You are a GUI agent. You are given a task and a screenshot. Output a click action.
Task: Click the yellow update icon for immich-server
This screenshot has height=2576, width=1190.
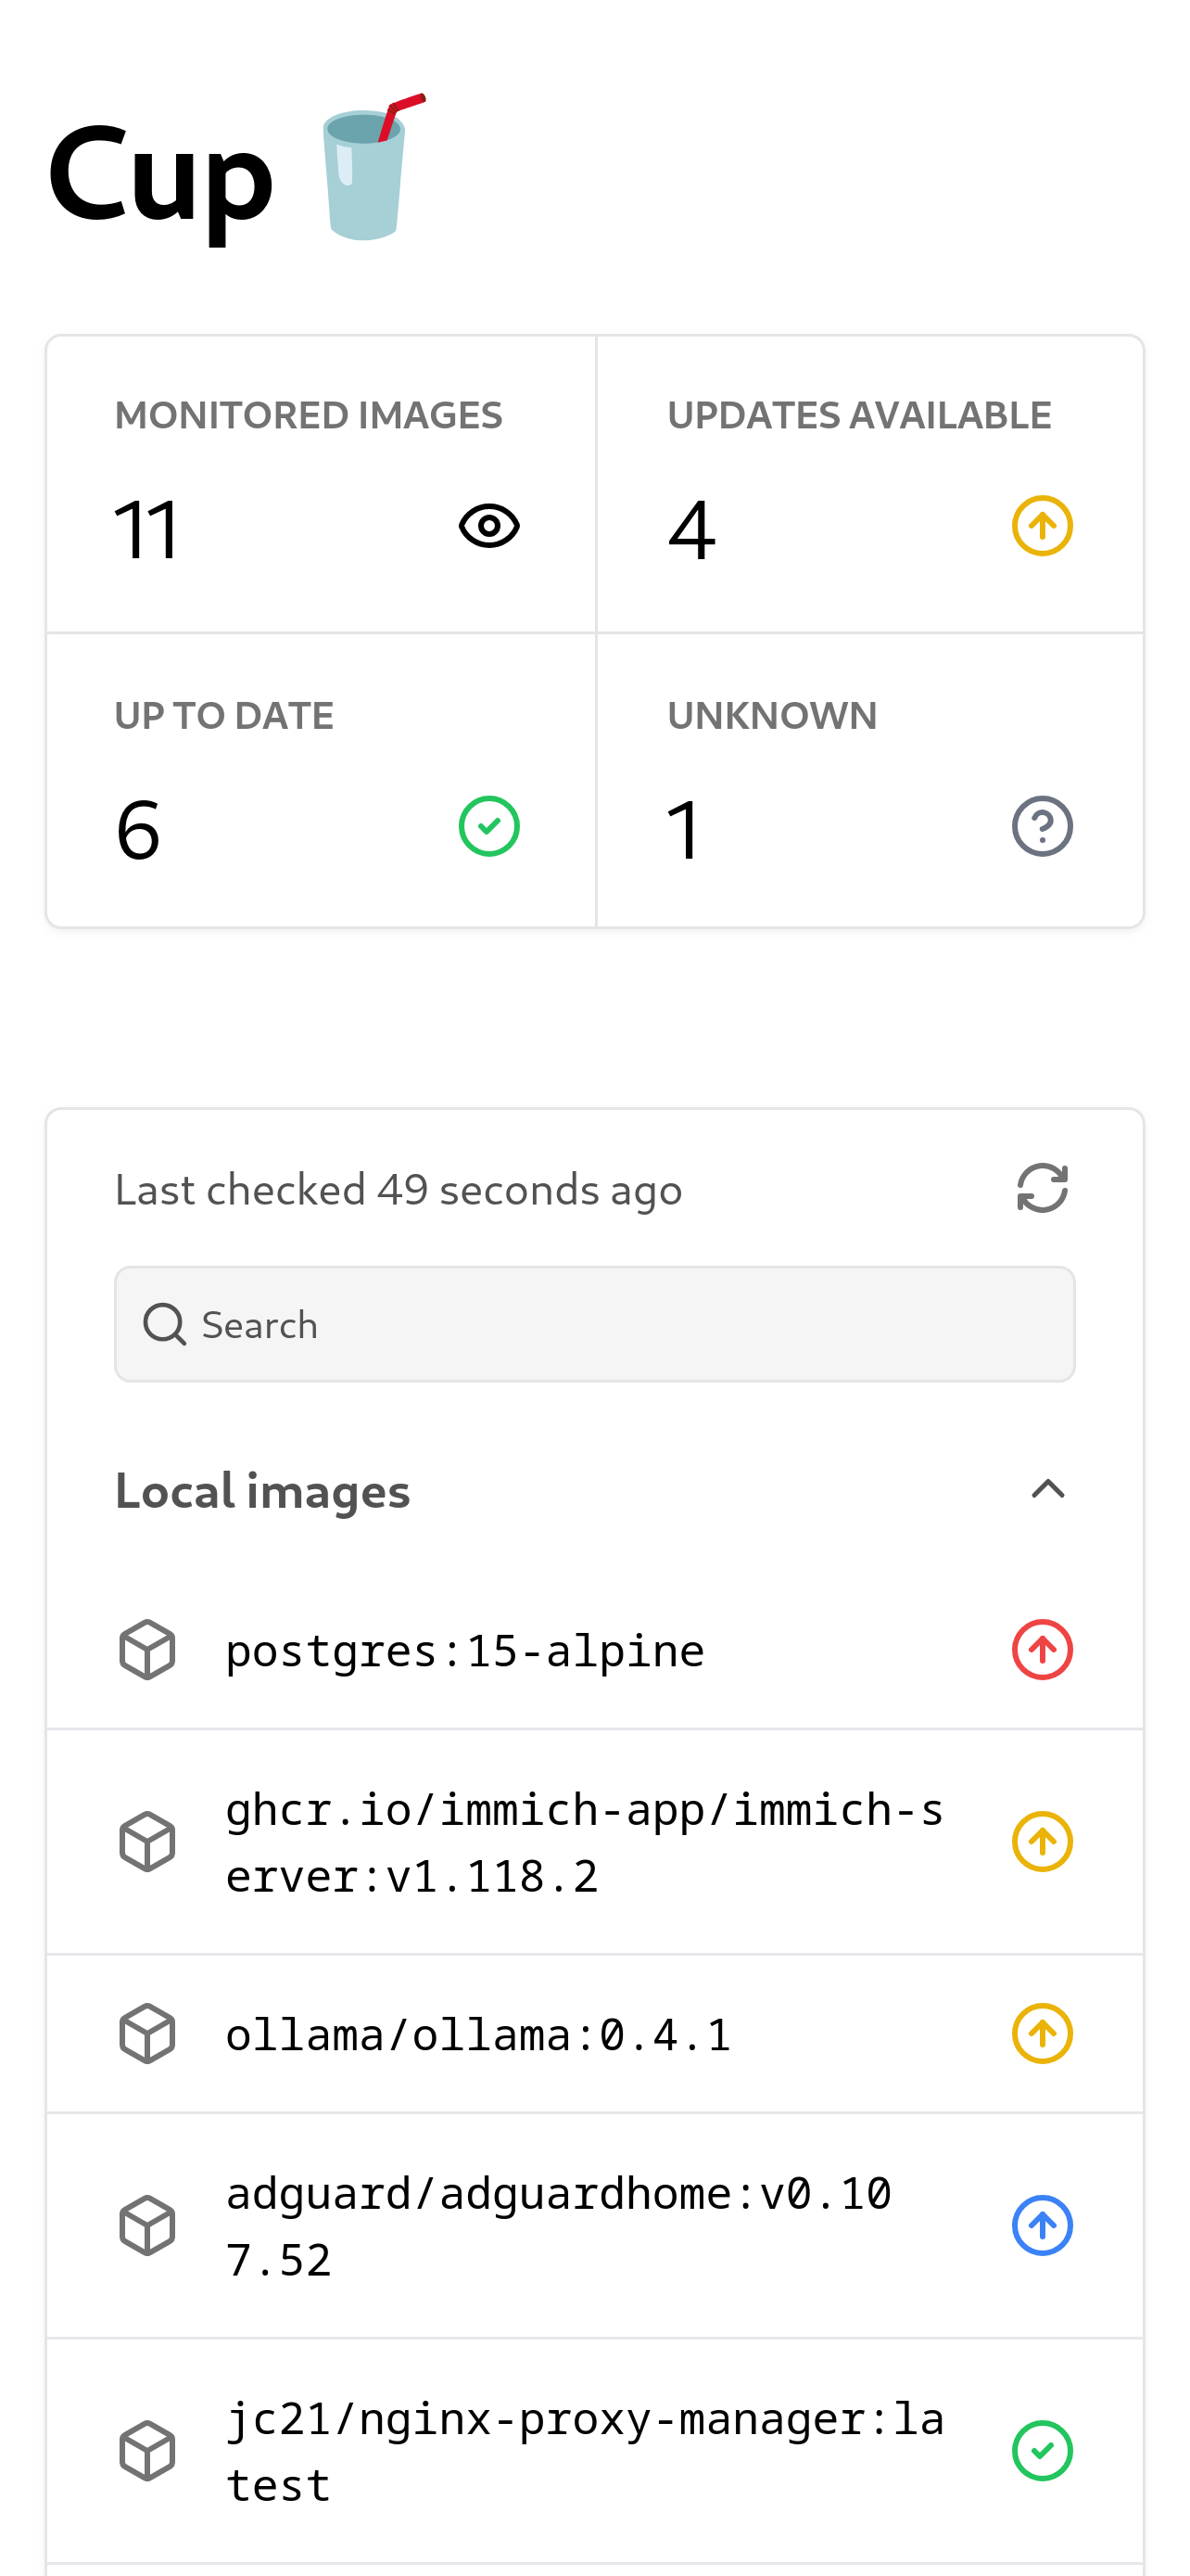(x=1042, y=1842)
